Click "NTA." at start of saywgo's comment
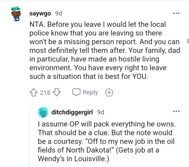The image size is (189, 167). pos(37,24)
